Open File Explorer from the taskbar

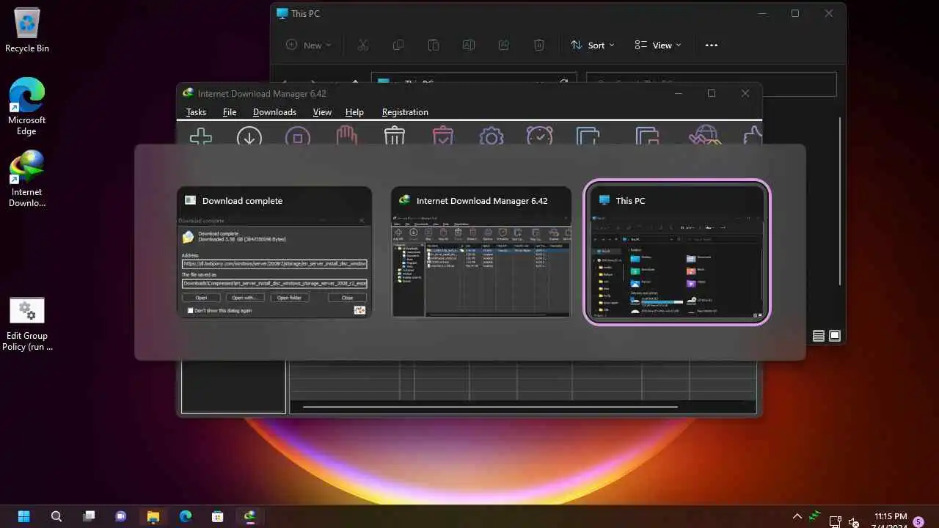[x=153, y=516]
